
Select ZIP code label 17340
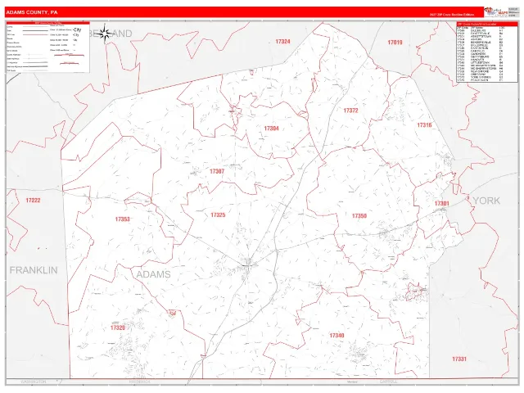click(337, 335)
